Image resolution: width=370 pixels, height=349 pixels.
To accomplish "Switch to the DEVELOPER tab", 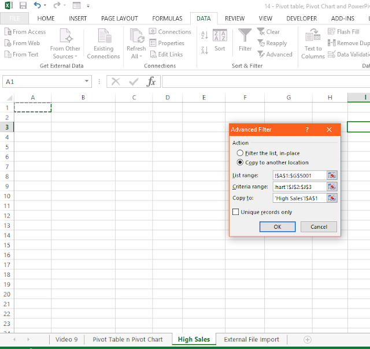I will pos(302,18).
